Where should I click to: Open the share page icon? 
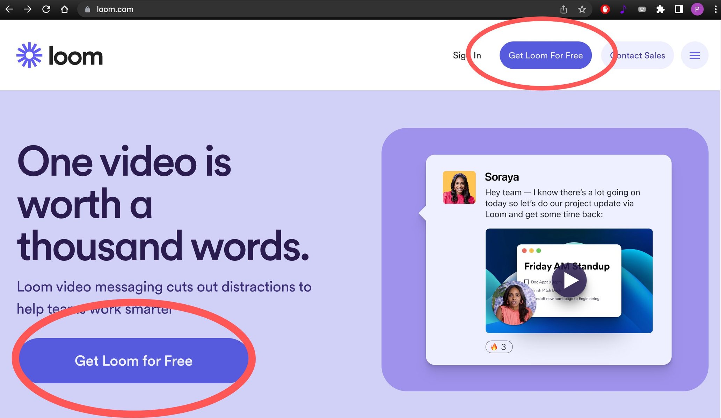(563, 9)
